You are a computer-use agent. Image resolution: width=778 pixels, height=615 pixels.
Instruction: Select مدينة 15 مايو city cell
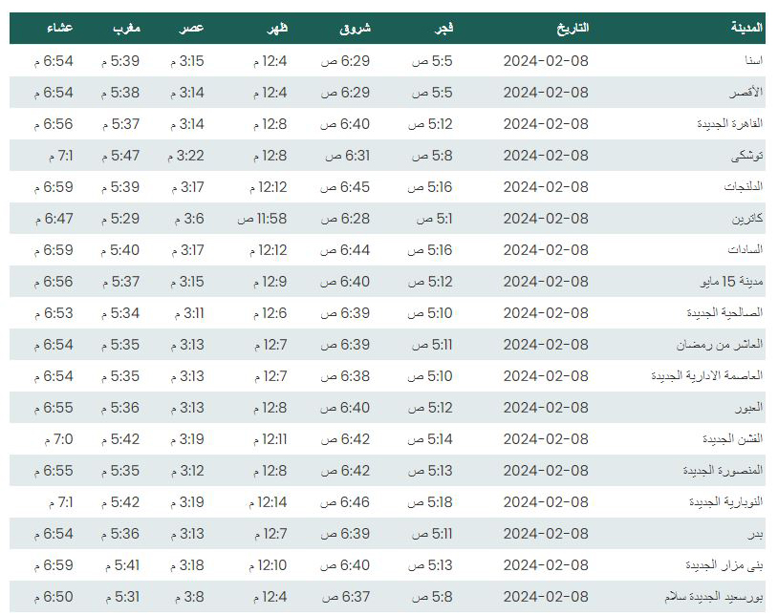pyautogui.click(x=731, y=282)
